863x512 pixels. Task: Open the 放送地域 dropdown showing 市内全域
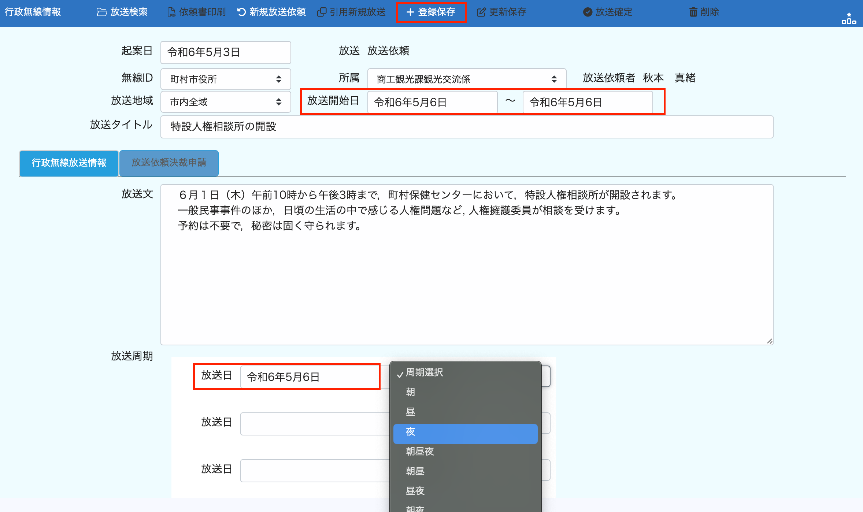point(226,102)
